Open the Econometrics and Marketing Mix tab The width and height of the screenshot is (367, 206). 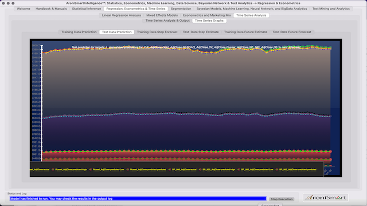(x=206, y=15)
